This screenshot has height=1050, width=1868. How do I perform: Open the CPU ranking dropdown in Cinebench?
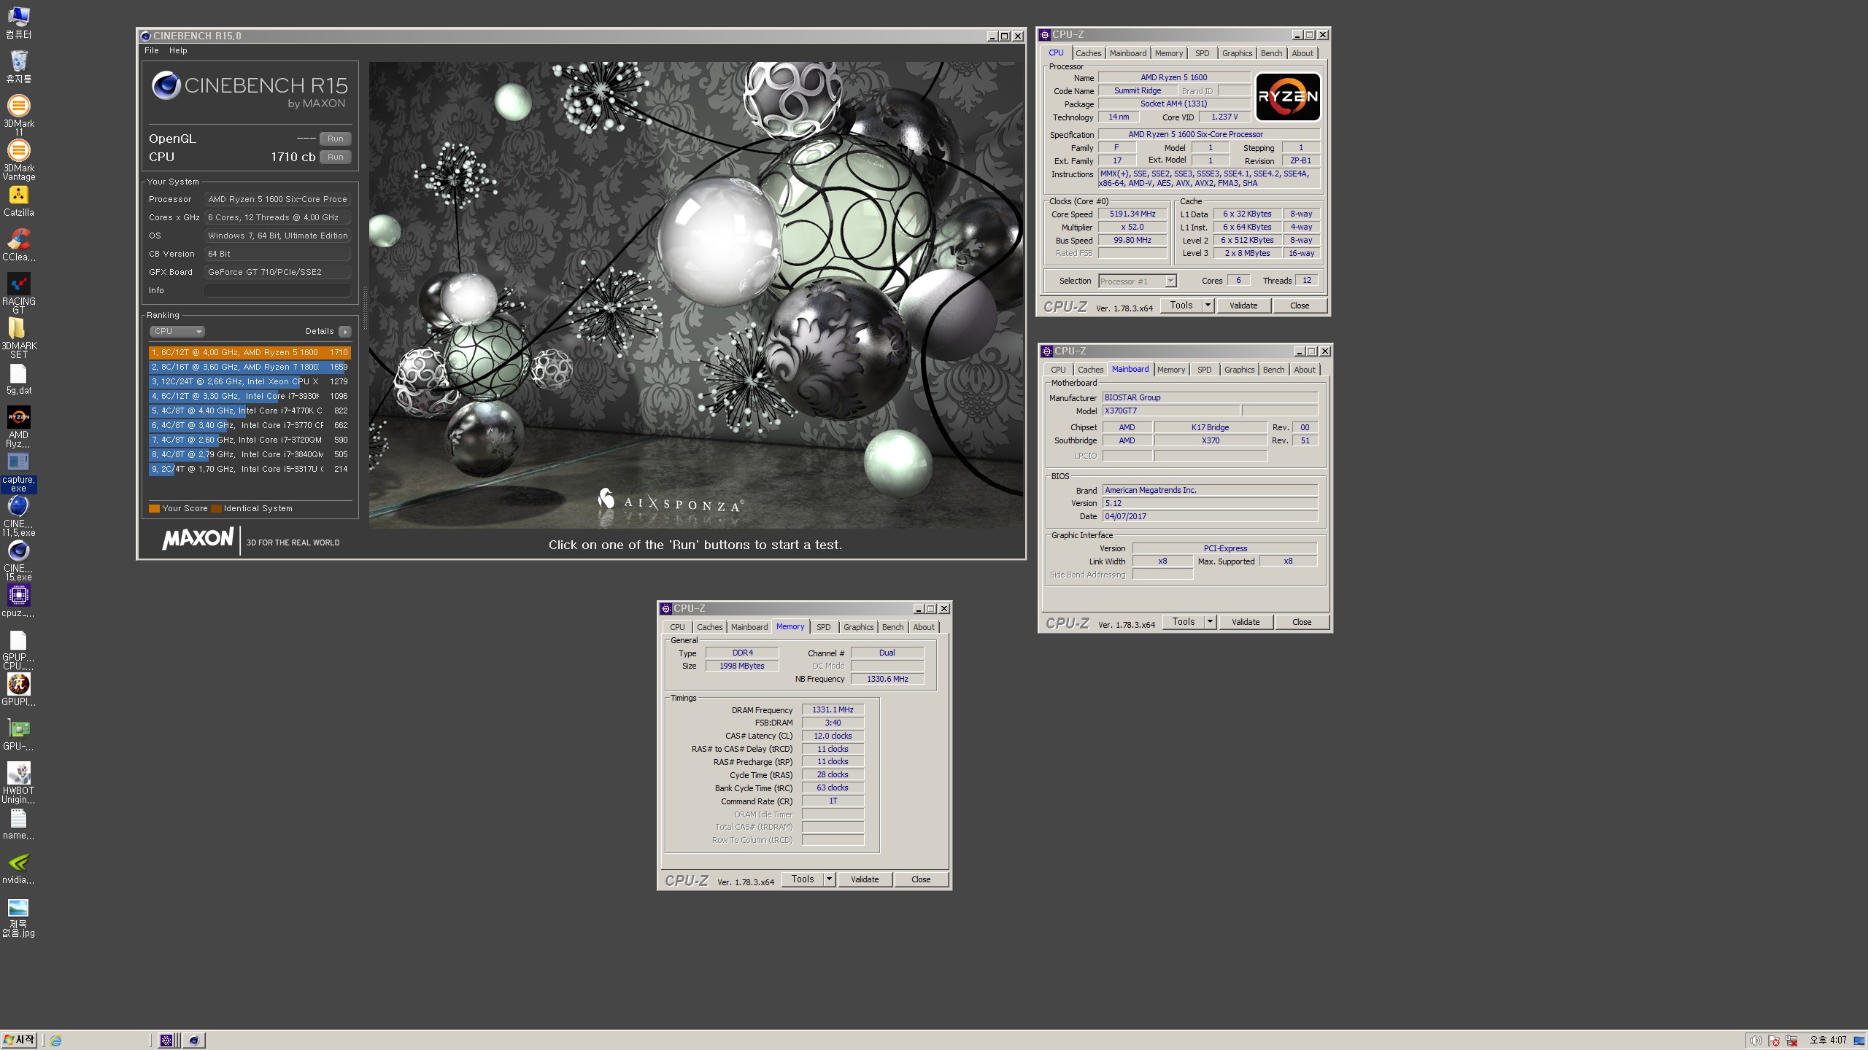[177, 331]
